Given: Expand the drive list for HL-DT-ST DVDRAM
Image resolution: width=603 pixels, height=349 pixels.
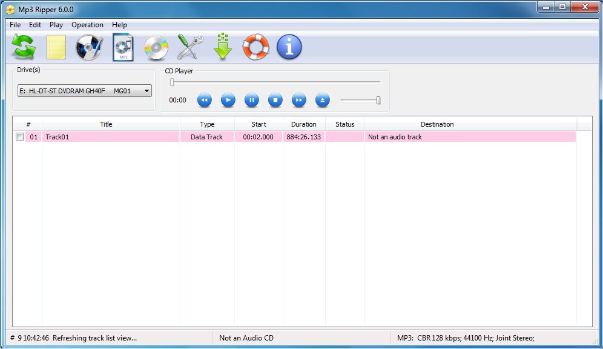Looking at the screenshot, I should tap(146, 90).
